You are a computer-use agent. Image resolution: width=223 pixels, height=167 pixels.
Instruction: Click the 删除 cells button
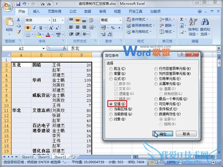[x=167, y=25]
